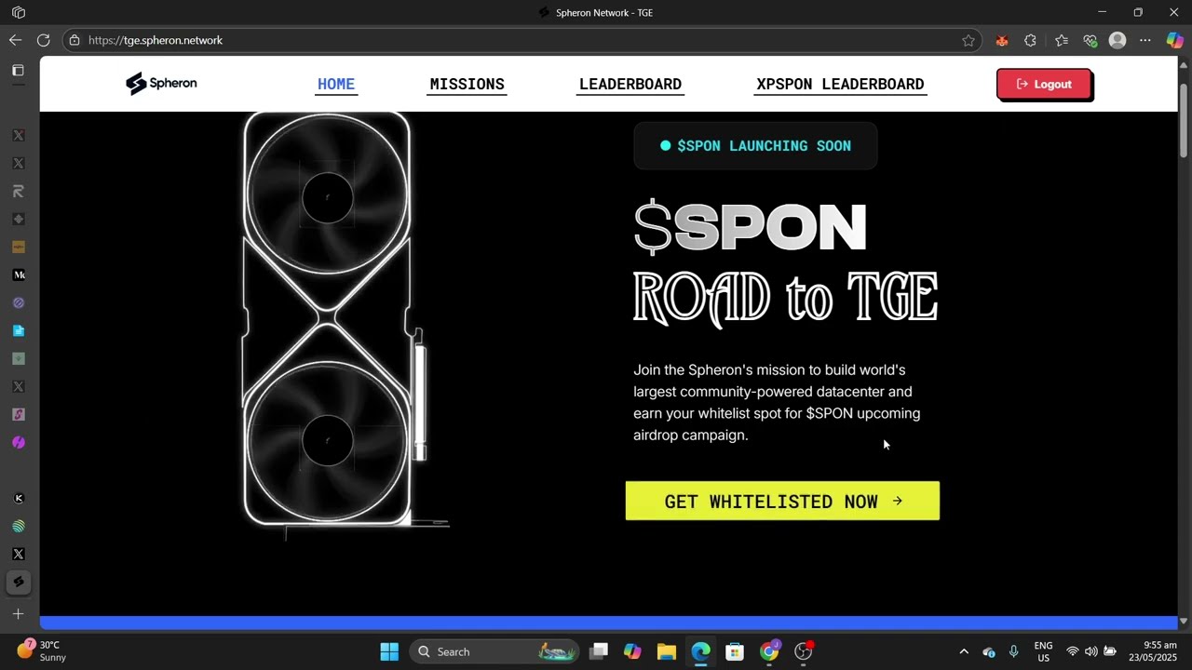The width and height of the screenshot is (1192, 670).
Task: Open Google Chrome from the taskbar
Action: (x=769, y=651)
